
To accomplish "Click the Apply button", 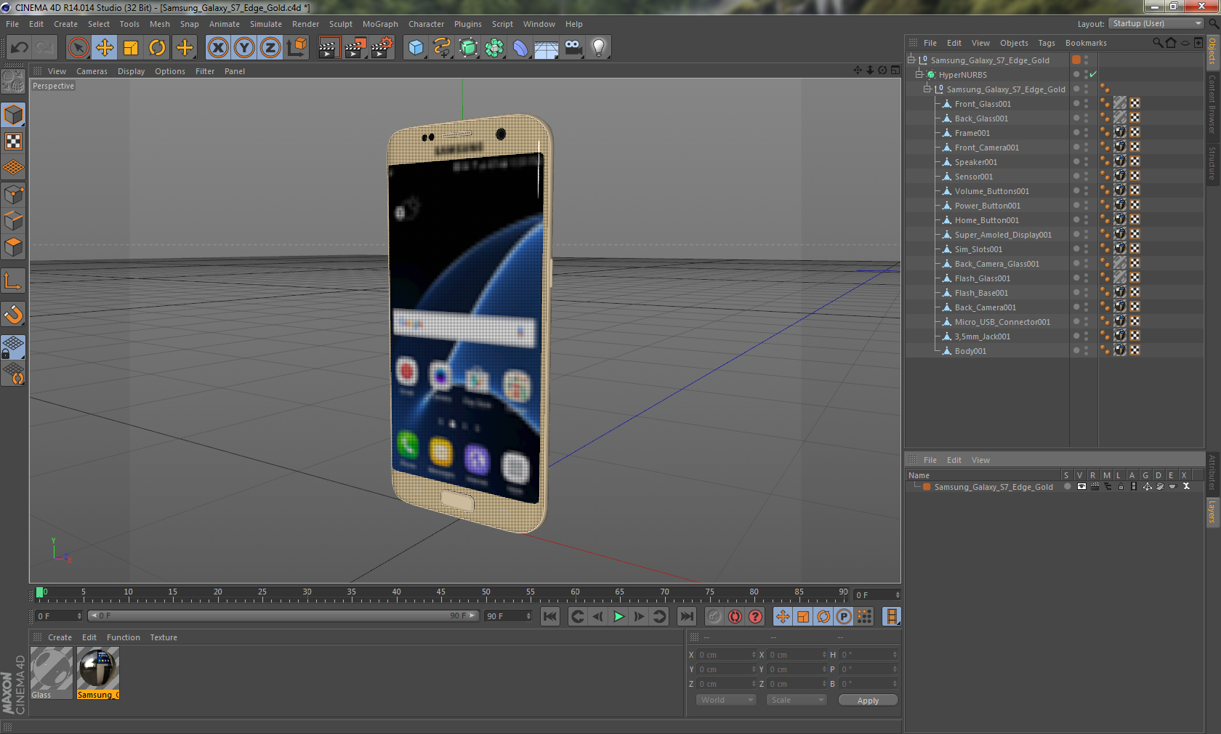I will (868, 701).
